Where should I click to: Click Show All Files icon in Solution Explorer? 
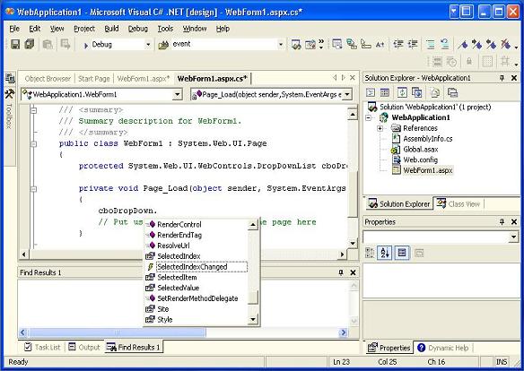435,92
